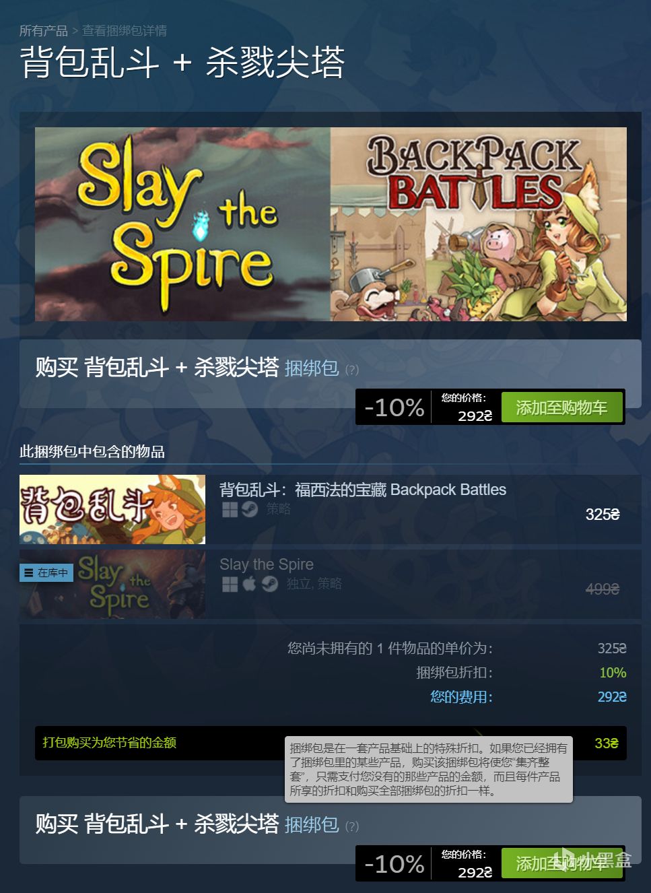Open the upper 捆绑包 link
The width and height of the screenshot is (651, 893).
tap(312, 368)
